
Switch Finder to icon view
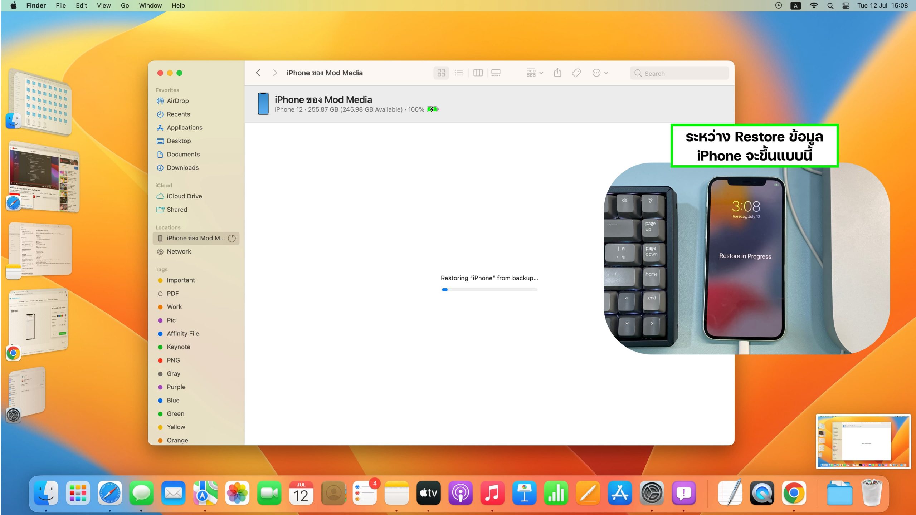(441, 73)
